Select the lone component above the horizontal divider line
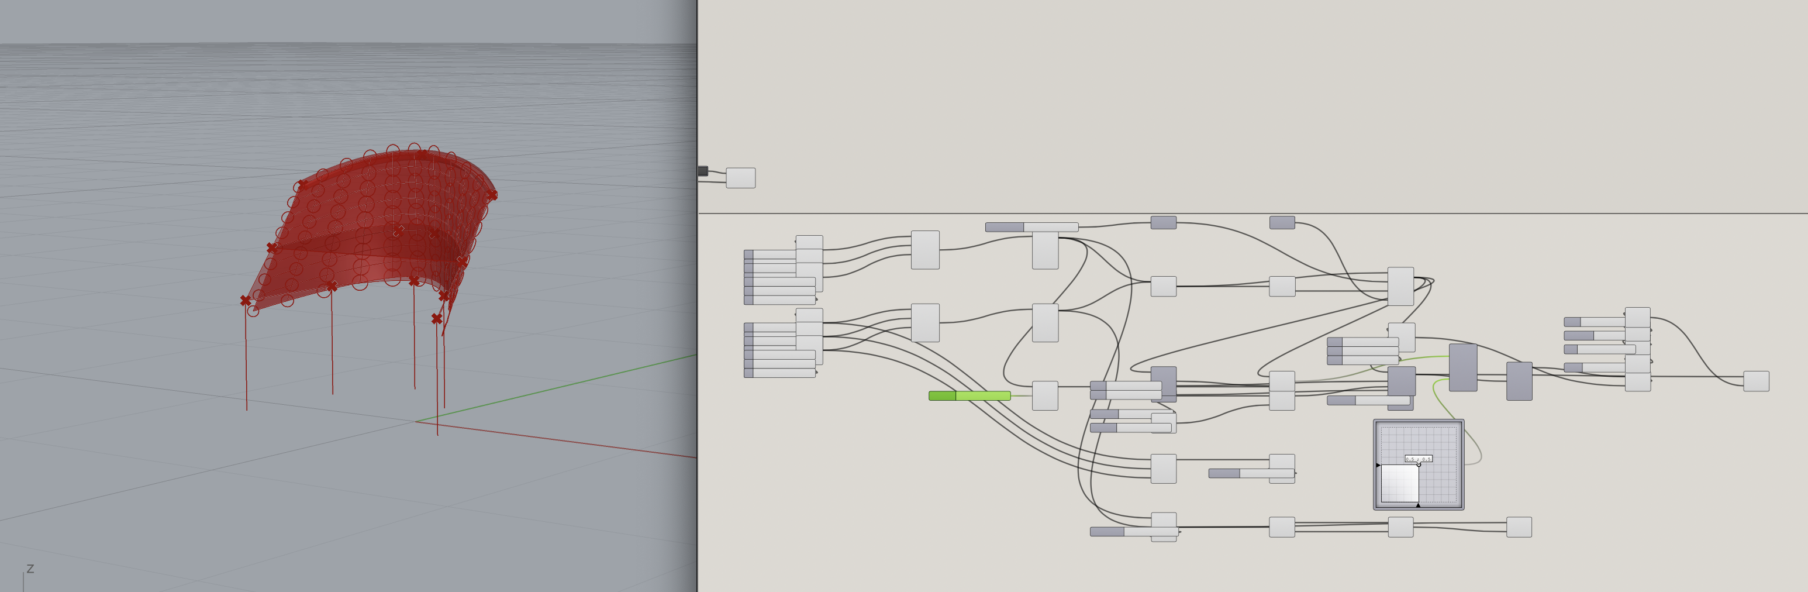Screen dimensions: 1808x592 tap(740, 178)
